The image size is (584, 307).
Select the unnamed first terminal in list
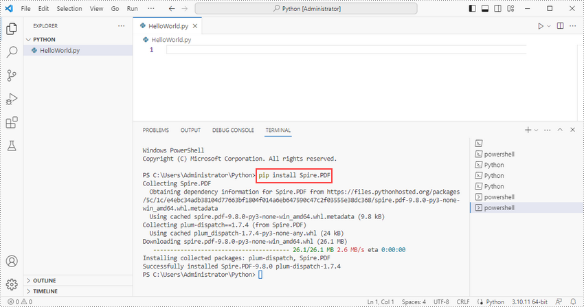click(527, 144)
